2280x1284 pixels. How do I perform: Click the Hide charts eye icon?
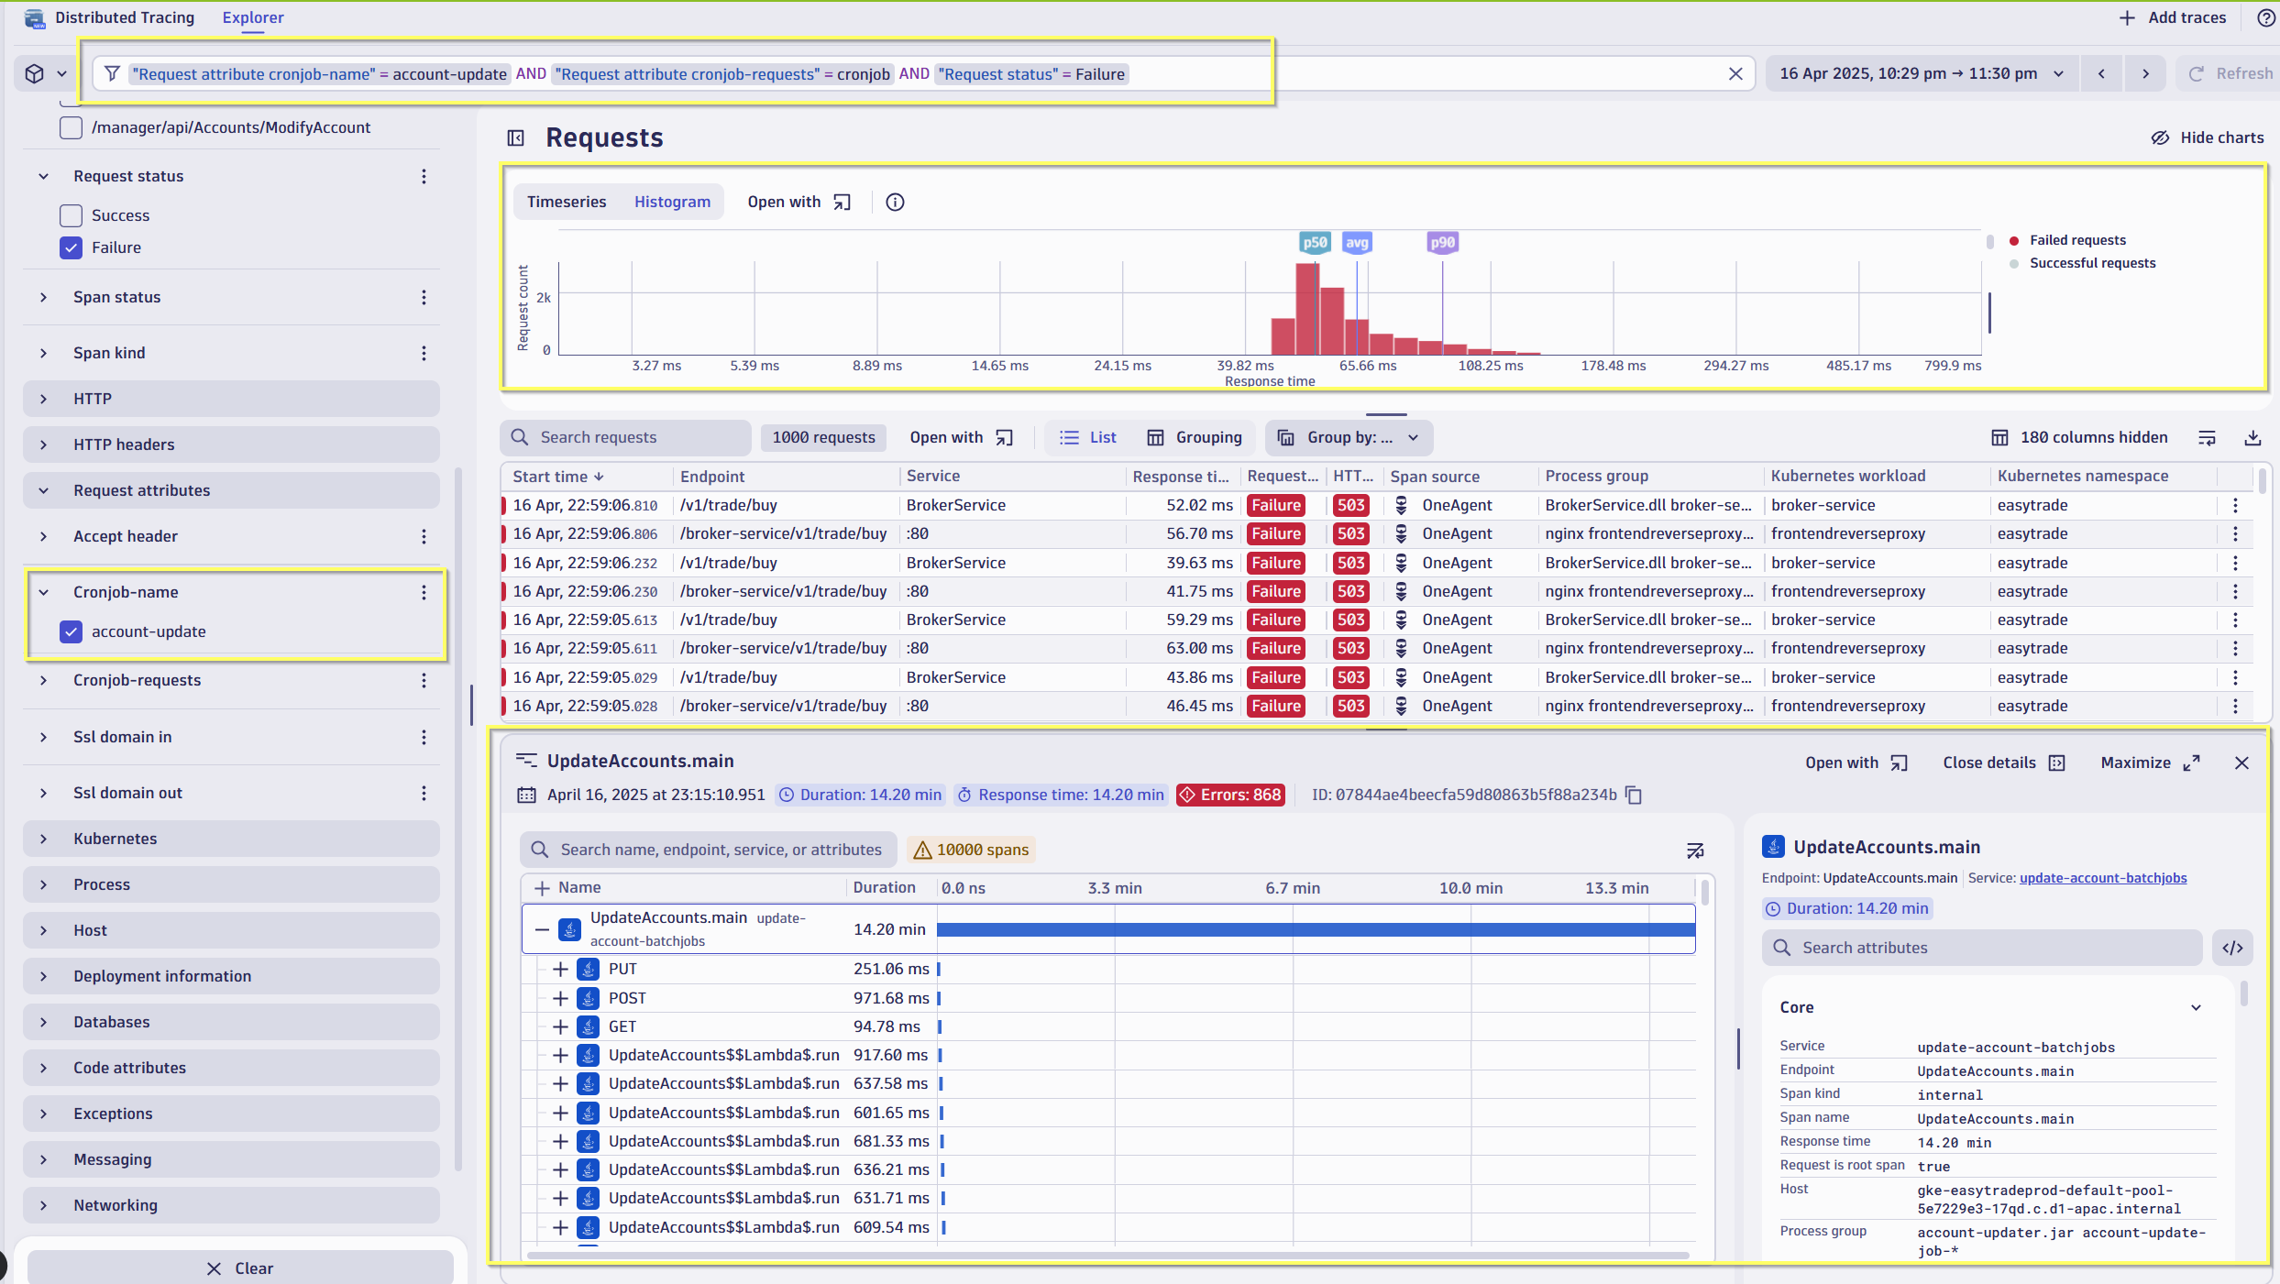pyautogui.click(x=2160, y=137)
